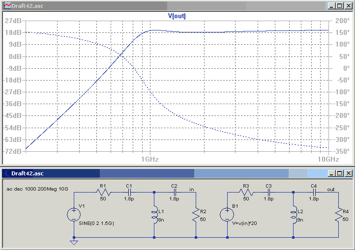Click the 'in' net label
This screenshot has width=355, height=250.
point(192,190)
